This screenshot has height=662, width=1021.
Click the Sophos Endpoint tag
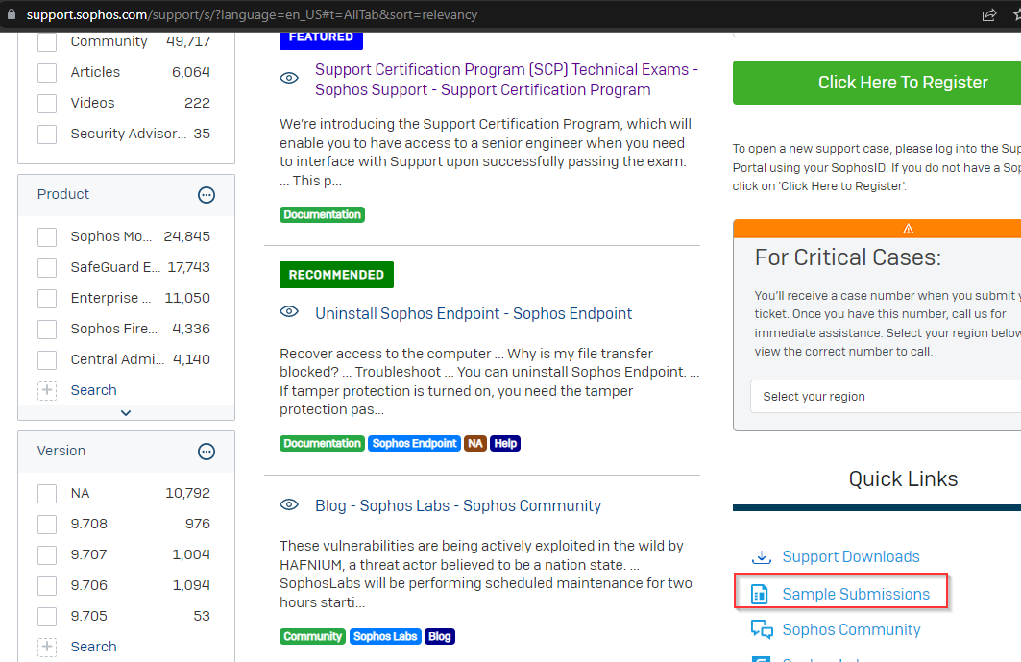(414, 443)
